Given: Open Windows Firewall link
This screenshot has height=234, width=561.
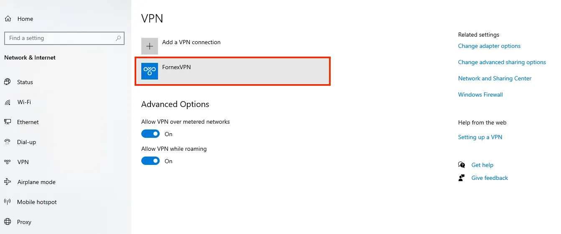Looking at the screenshot, I should click(480, 95).
